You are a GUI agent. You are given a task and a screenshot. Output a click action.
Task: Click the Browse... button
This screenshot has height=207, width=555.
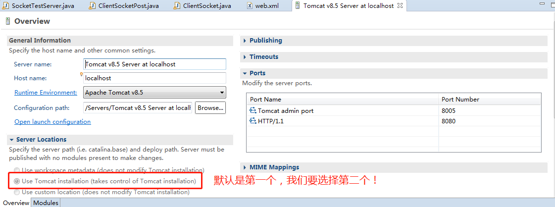210,108
